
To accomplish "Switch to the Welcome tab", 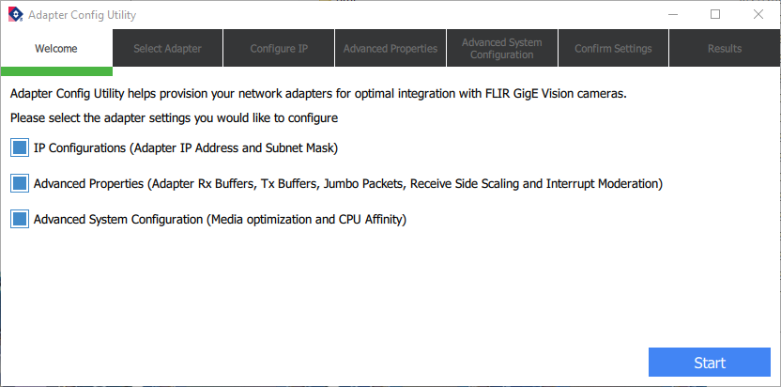I will point(56,49).
